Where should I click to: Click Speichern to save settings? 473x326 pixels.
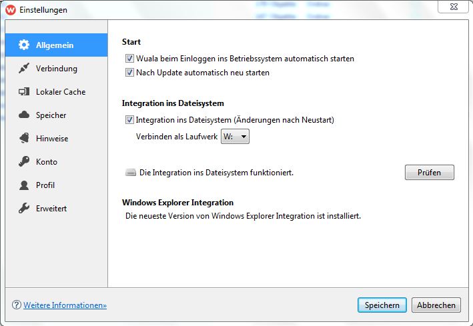click(x=382, y=305)
